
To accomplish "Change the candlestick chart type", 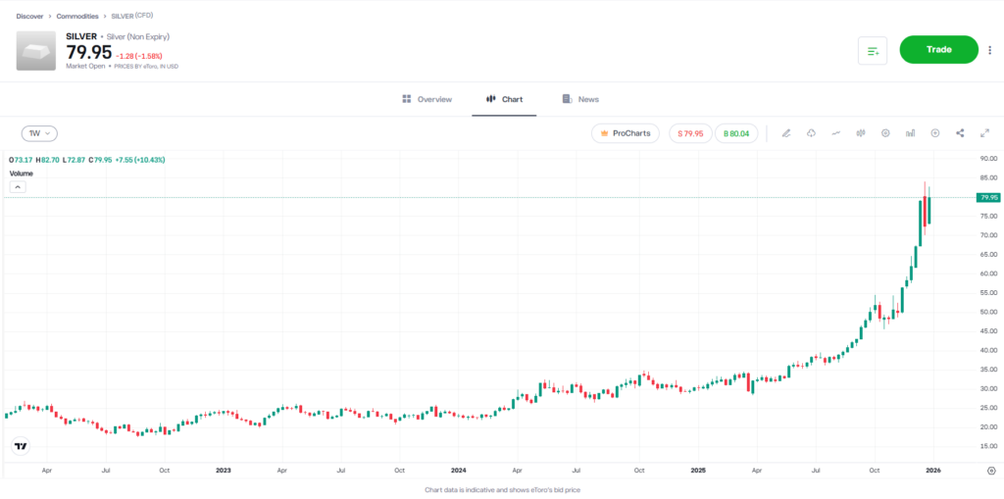I will 861,133.
